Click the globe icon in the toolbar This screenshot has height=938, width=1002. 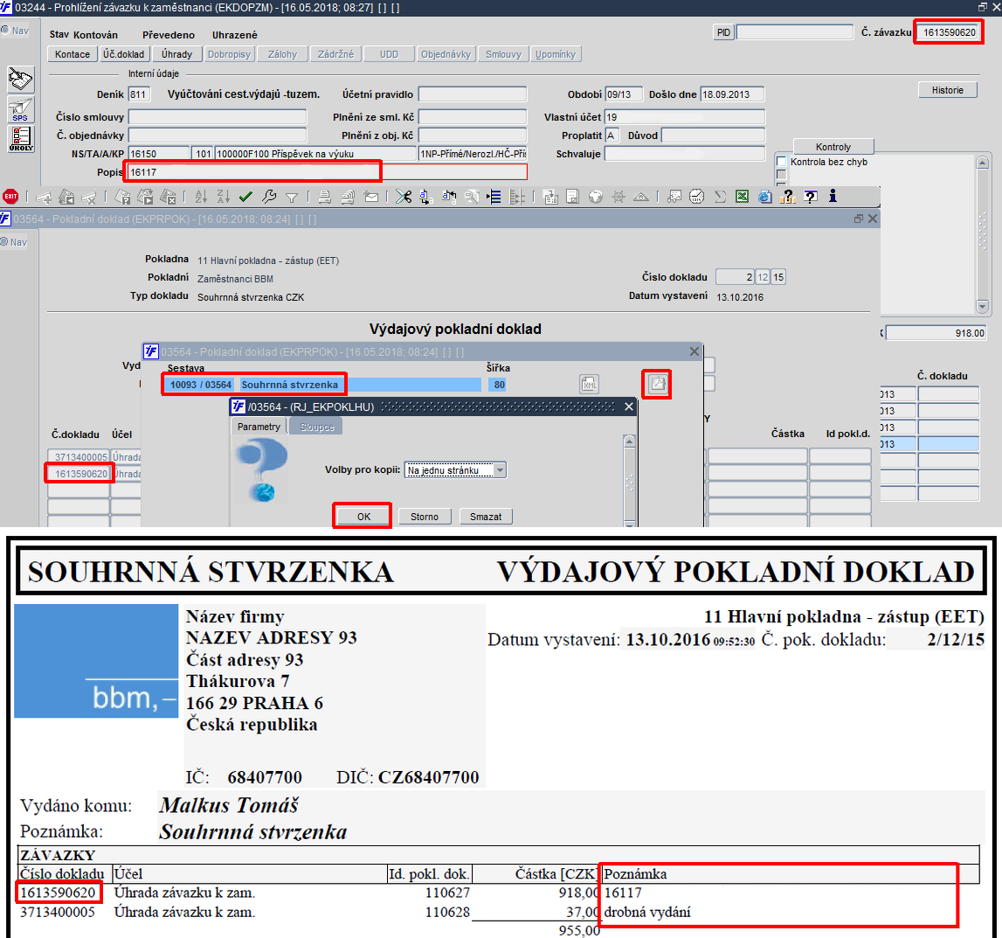596,197
